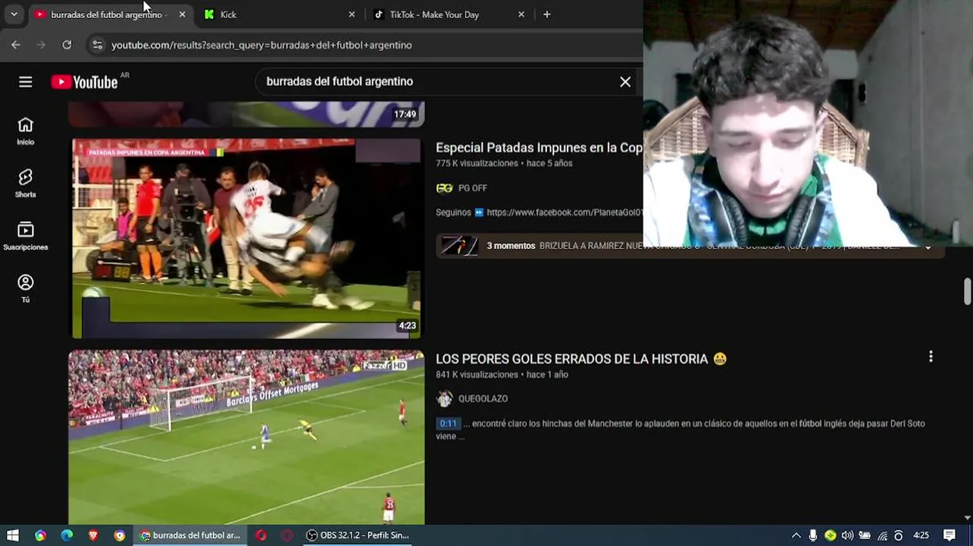Open the Windows Start menu

(13, 535)
